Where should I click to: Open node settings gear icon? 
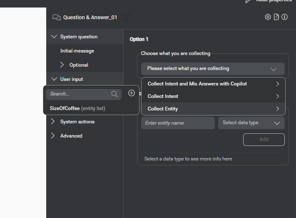point(268,17)
